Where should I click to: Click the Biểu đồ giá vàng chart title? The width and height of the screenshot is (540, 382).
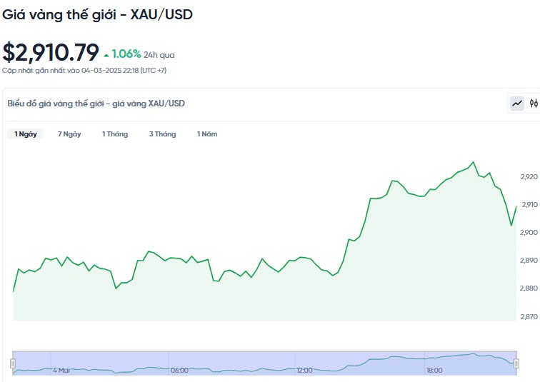[x=96, y=104]
